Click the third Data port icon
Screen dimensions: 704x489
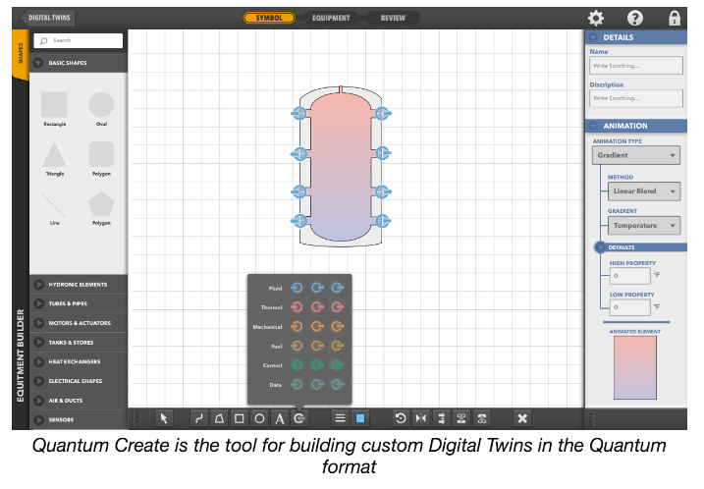coord(338,384)
